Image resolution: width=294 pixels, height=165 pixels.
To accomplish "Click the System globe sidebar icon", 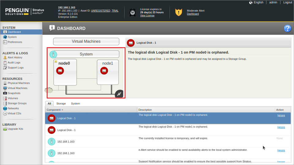I will pyautogui.click(x=5, y=37).
